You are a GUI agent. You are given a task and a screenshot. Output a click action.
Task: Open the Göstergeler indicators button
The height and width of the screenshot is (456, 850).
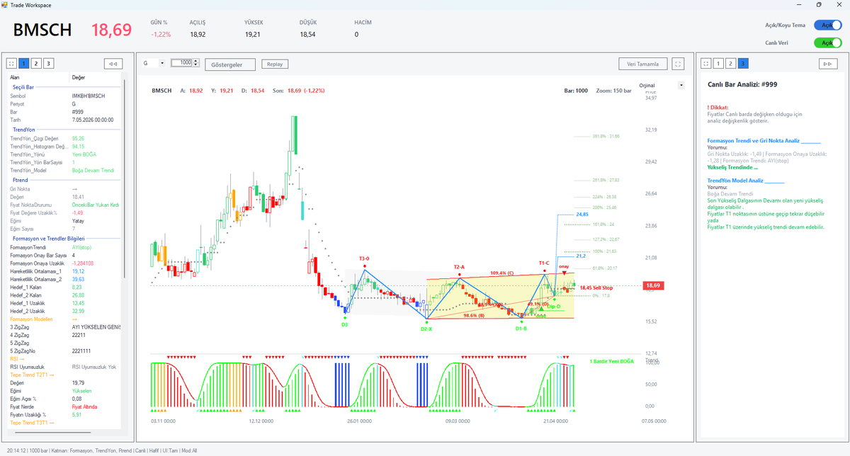click(230, 64)
